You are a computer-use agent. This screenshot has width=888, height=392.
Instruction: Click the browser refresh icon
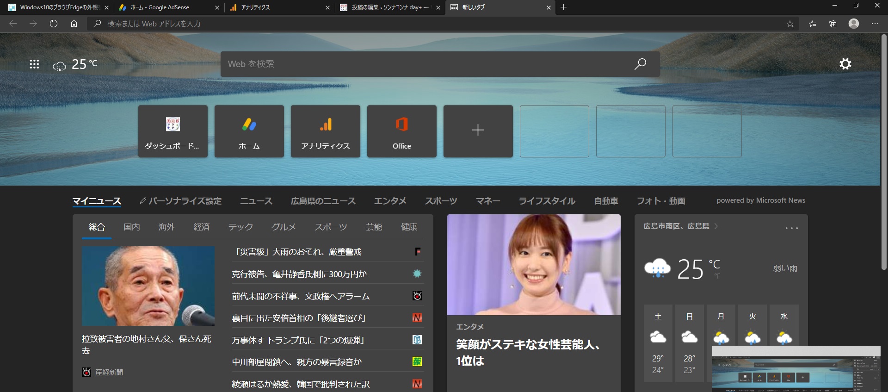[x=54, y=24]
